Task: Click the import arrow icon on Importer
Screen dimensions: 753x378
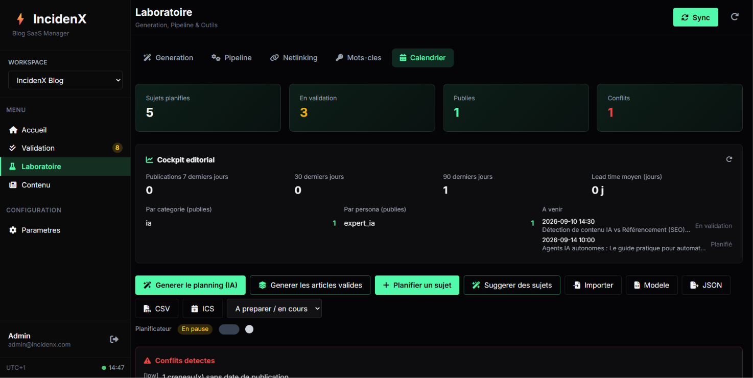Action: pos(577,285)
